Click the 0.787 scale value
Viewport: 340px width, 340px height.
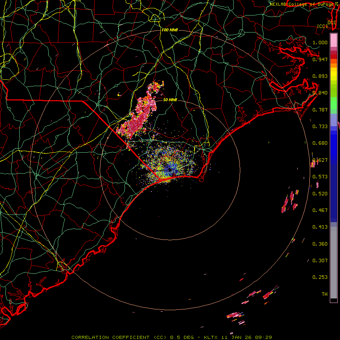point(320,110)
